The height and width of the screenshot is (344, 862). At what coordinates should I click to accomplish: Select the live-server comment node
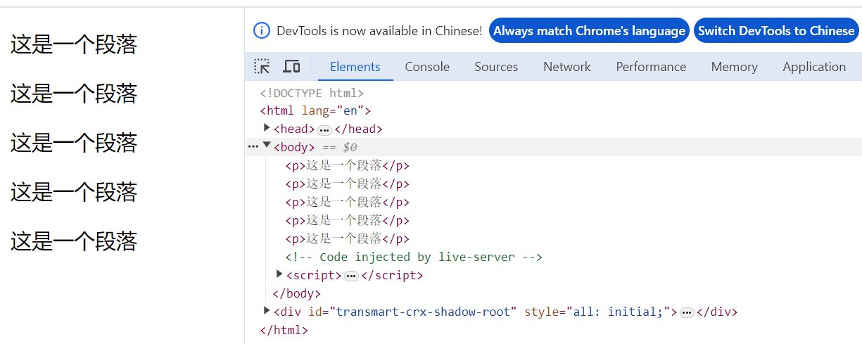click(x=414, y=257)
